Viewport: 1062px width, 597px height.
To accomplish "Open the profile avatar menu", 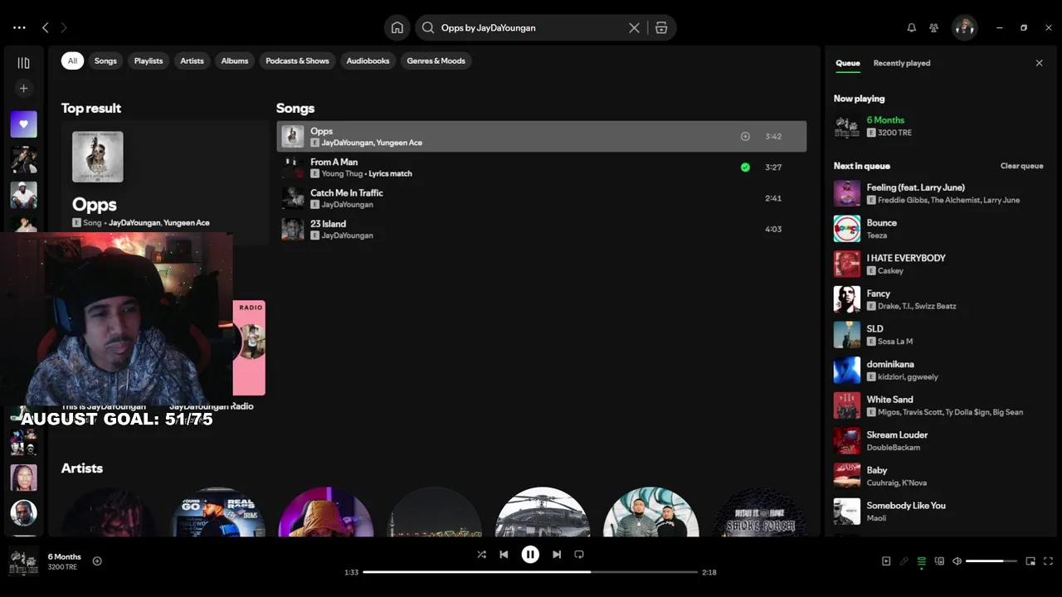I will click(964, 27).
